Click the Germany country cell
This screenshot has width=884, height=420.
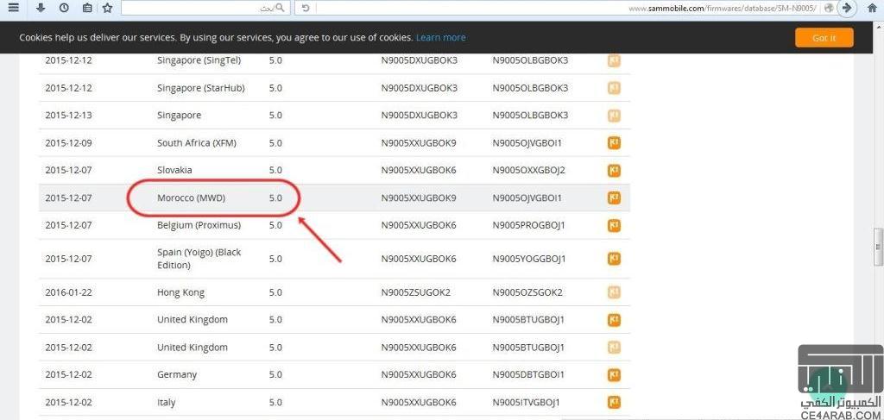(x=177, y=375)
